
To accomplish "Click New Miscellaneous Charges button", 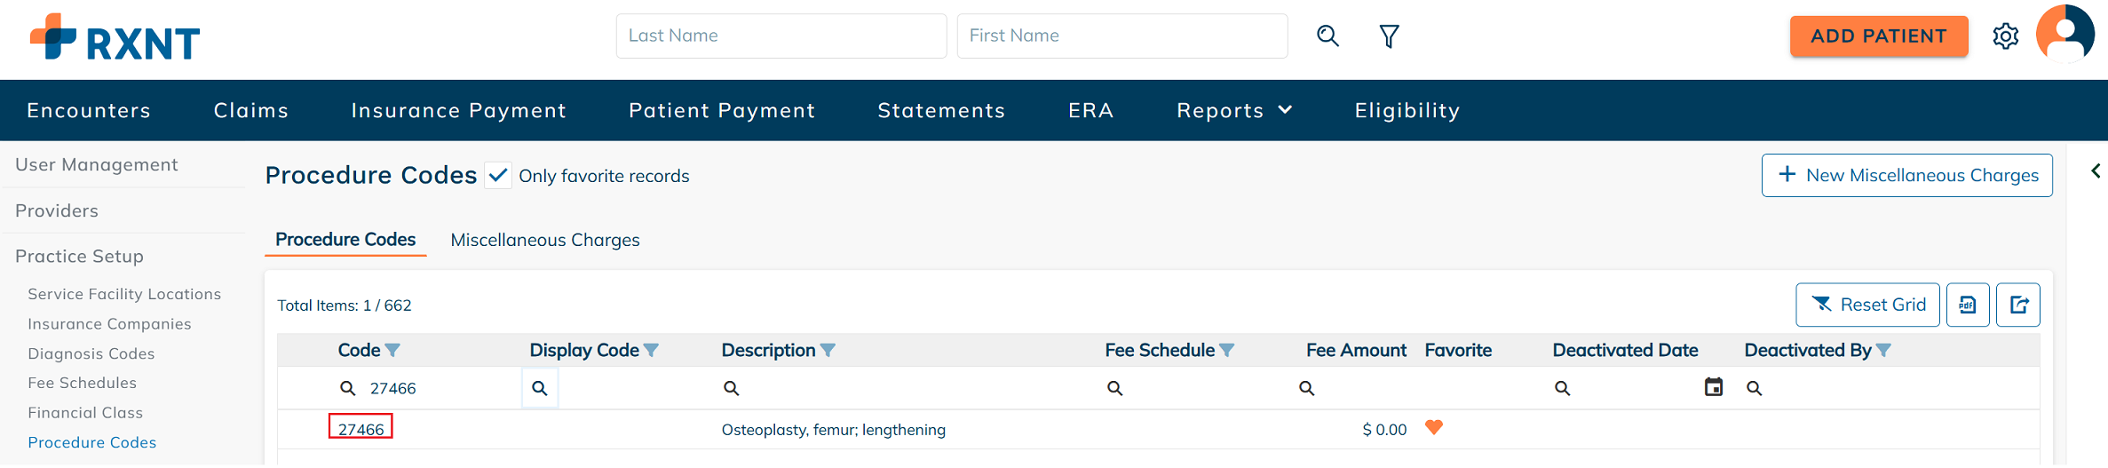I will pos(1906,176).
